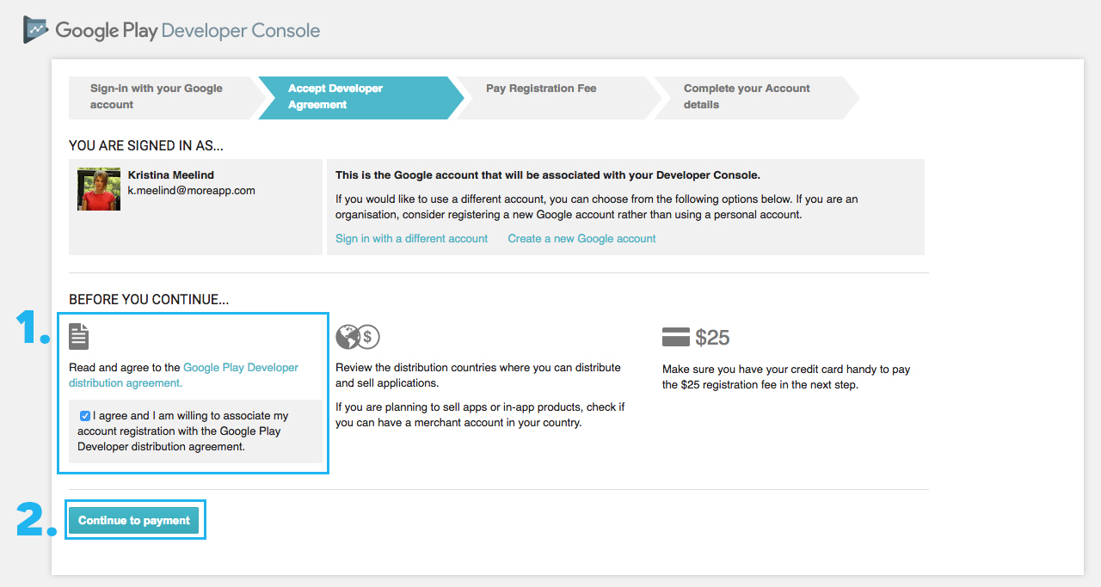
Task: Click the k.meelind@moreapp.com email text
Action: click(x=192, y=191)
